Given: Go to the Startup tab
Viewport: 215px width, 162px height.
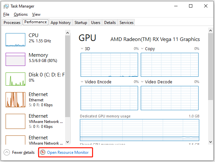Looking at the screenshot, I should [x=81, y=22].
